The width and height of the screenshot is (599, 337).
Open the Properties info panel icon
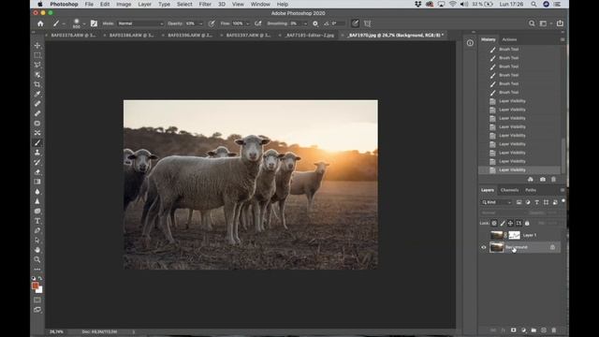point(470,43)
